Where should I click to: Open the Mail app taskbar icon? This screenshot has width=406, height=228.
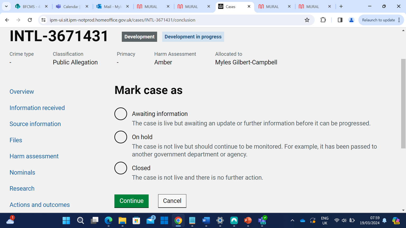[x=150, y=220]
